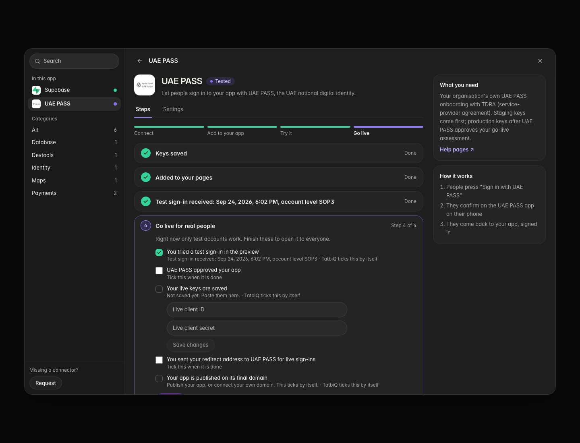The image size is (580, 443).
Task: Click the UAE PASS sidebar icon
Action: 36,104
